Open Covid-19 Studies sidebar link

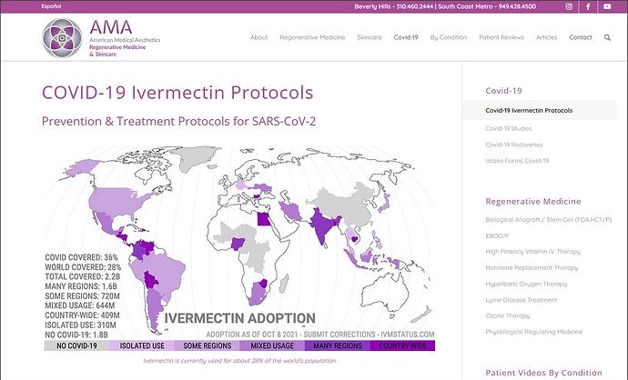(x=509, y=128)
